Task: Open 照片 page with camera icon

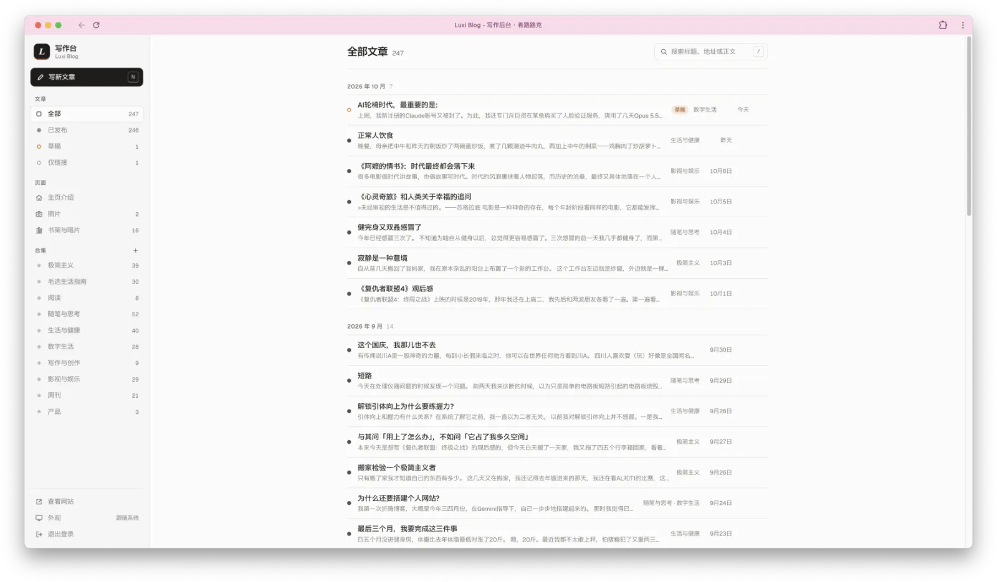Action: [87, 214]
